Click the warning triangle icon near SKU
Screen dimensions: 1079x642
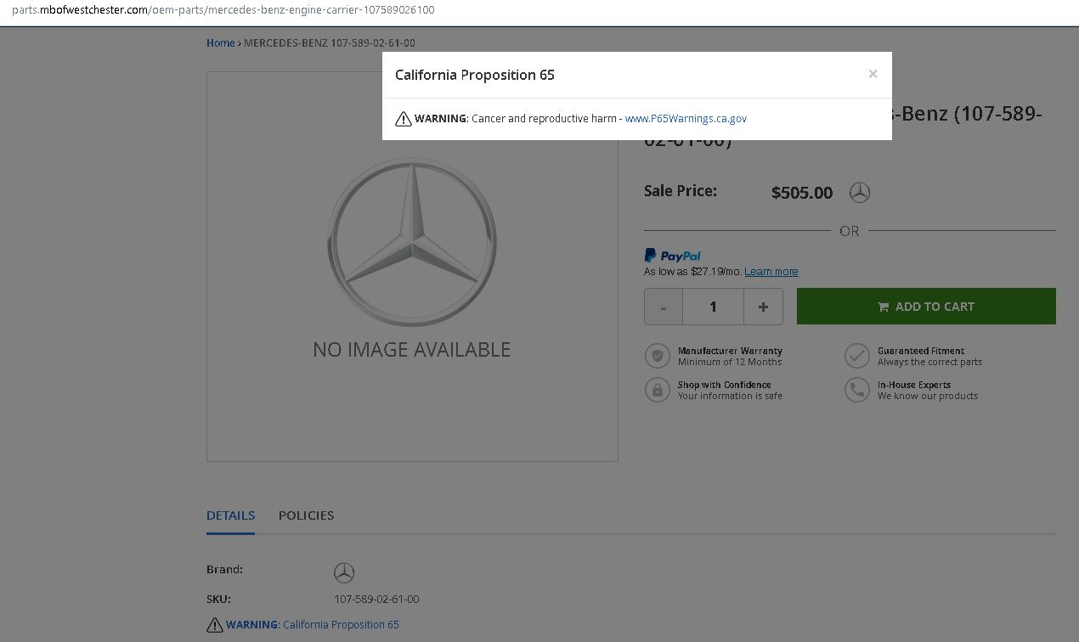(x=215, y=625)
